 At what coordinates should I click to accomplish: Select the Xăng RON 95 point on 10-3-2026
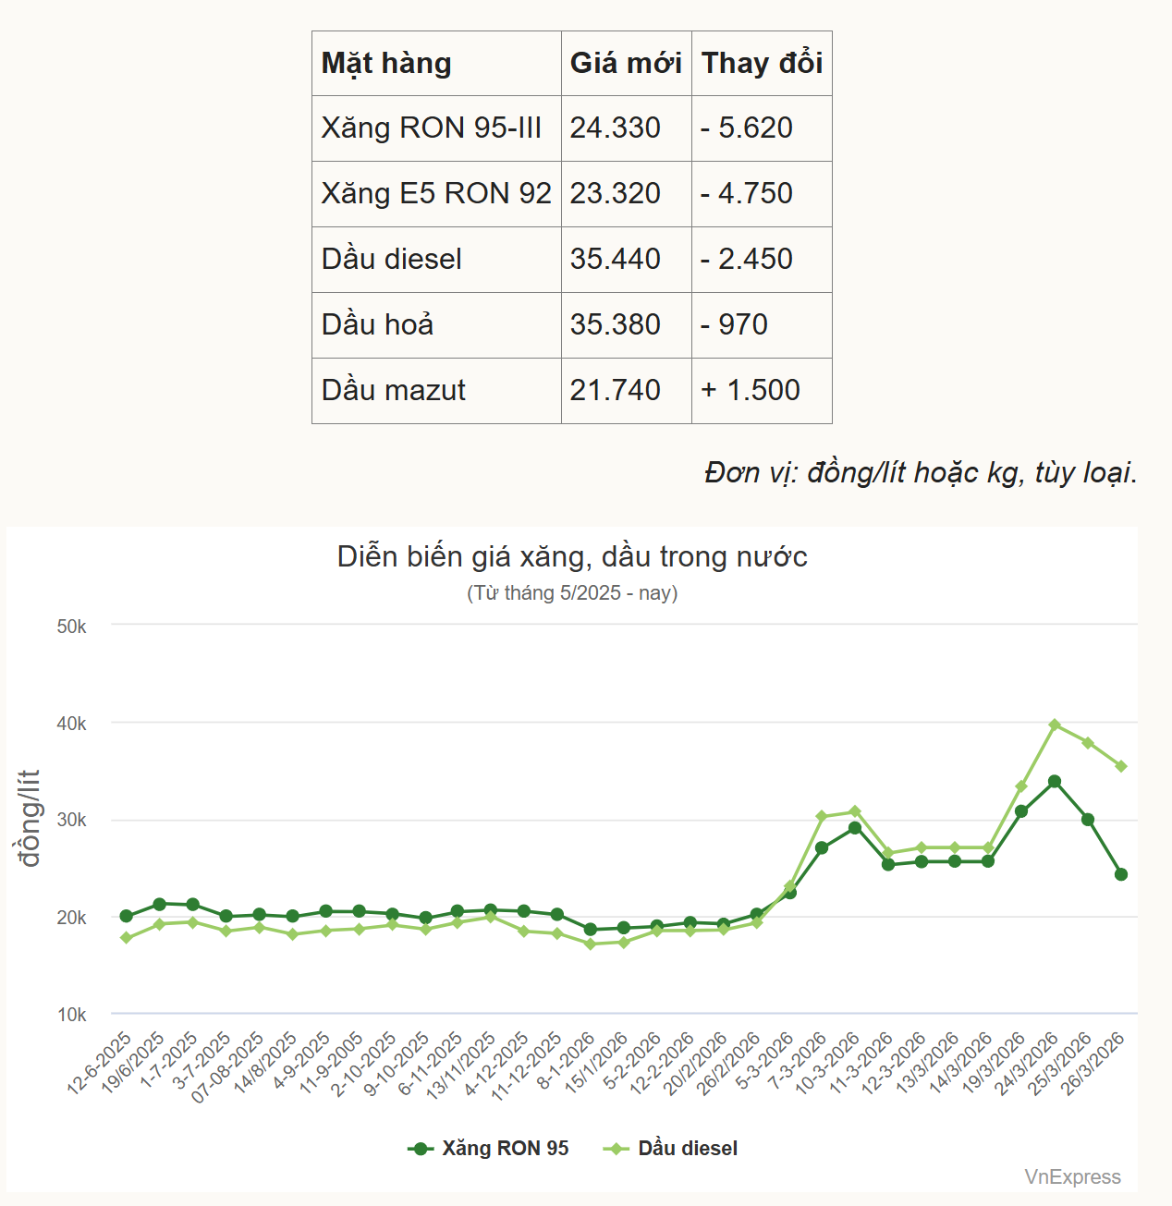855,828
